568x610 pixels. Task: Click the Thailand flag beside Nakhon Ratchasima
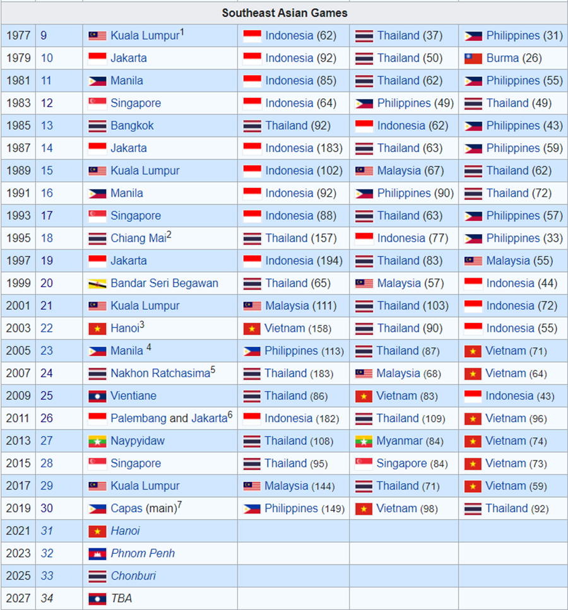pyautogui.click(x=97, y=374)
